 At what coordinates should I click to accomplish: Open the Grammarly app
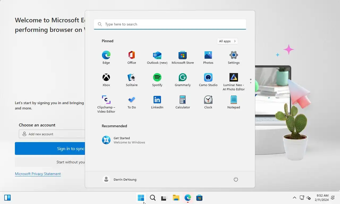coord(183,80)
